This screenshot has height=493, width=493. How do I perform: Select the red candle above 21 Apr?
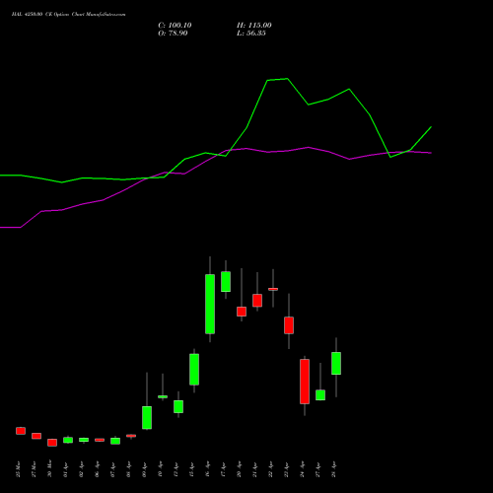coord(257,301)
